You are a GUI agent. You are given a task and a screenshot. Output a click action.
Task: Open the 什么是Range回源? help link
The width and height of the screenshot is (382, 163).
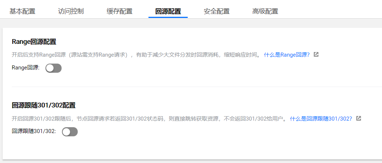coord(287,55)
